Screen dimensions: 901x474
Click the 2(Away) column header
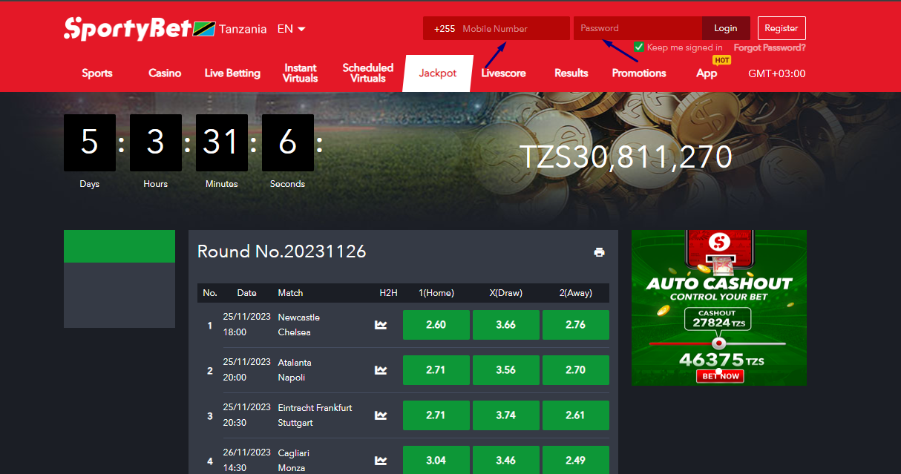tap(576, 293)
